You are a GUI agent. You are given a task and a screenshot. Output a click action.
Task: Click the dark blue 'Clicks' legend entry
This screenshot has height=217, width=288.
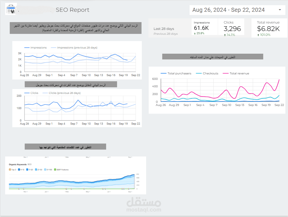click(x=31, y=93)
